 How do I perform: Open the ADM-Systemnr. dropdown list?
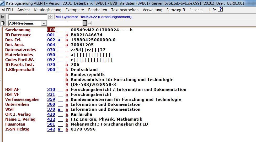tap(44, 23)
